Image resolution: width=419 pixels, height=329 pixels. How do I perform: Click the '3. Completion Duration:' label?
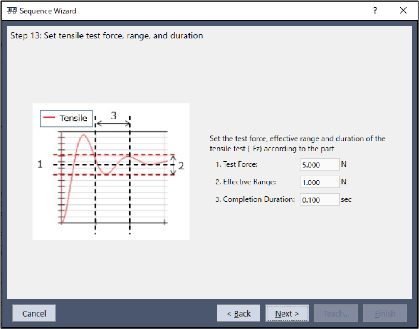tap(255, 200)
